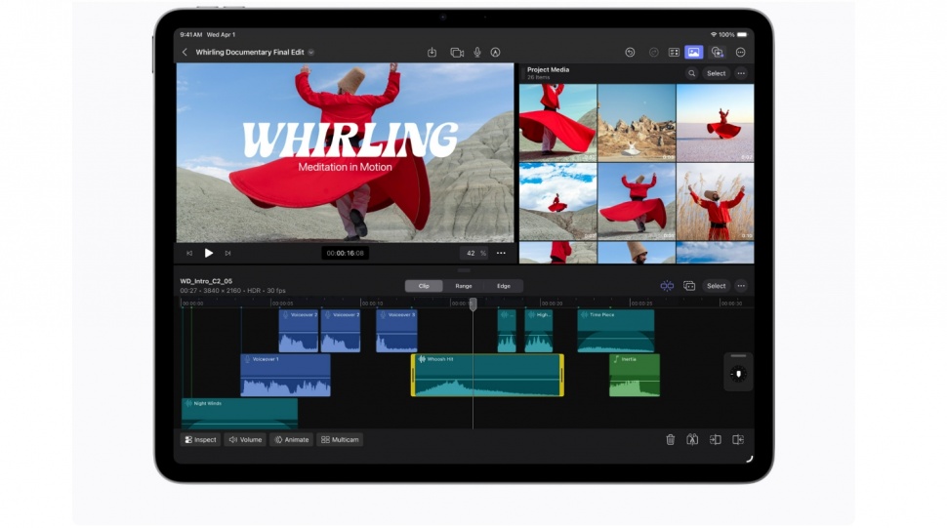947x528 pixels.
Task: Open timeline appearance options icon
Action: click(x=689, y=286)
